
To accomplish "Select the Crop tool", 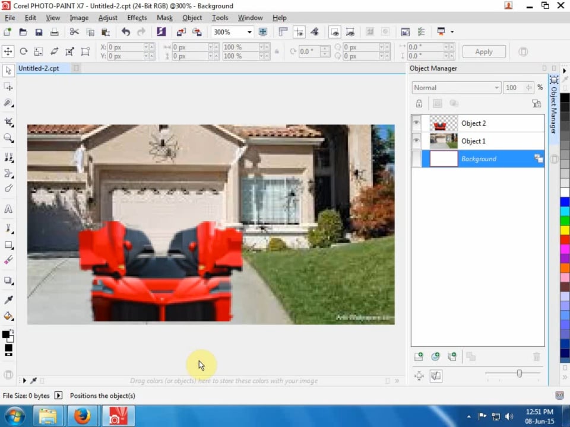I will pos(8,122).
